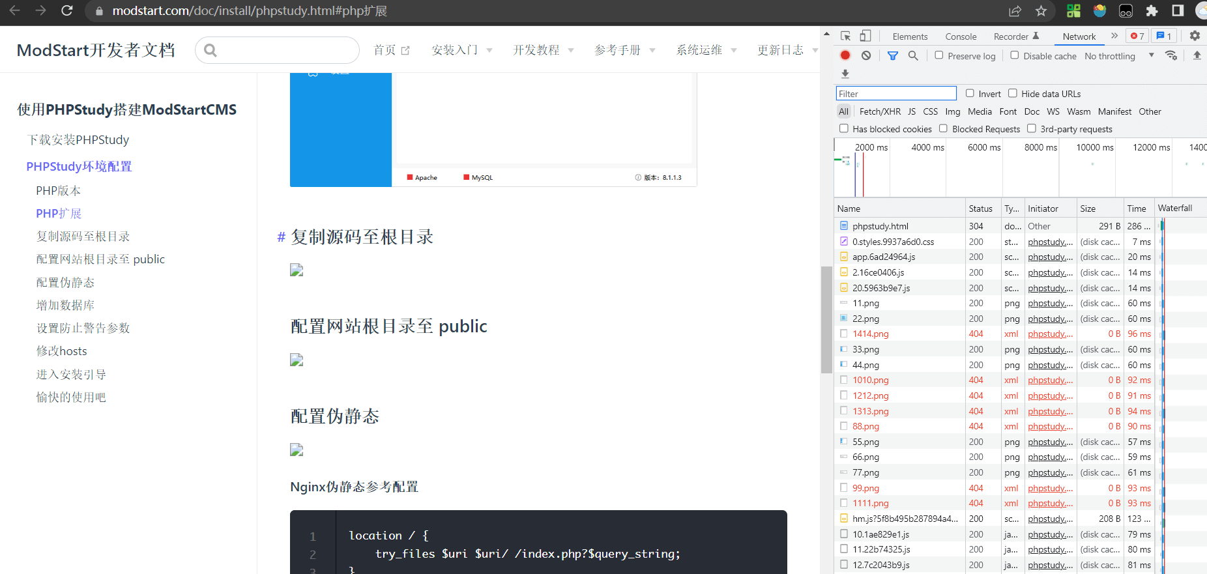Enable the Disable cache checkbox
Image resolution: width=1207 pixels, height=574 pixels.
pyautogui.click(x=1015, y=55)
